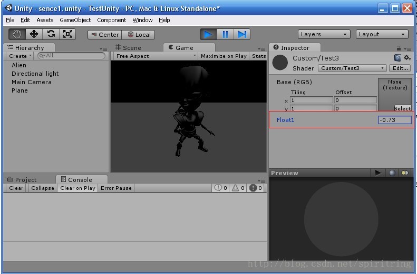The image size is (417, 274).
Task: Click the Hierarchy search field
Action: (71, 56)
